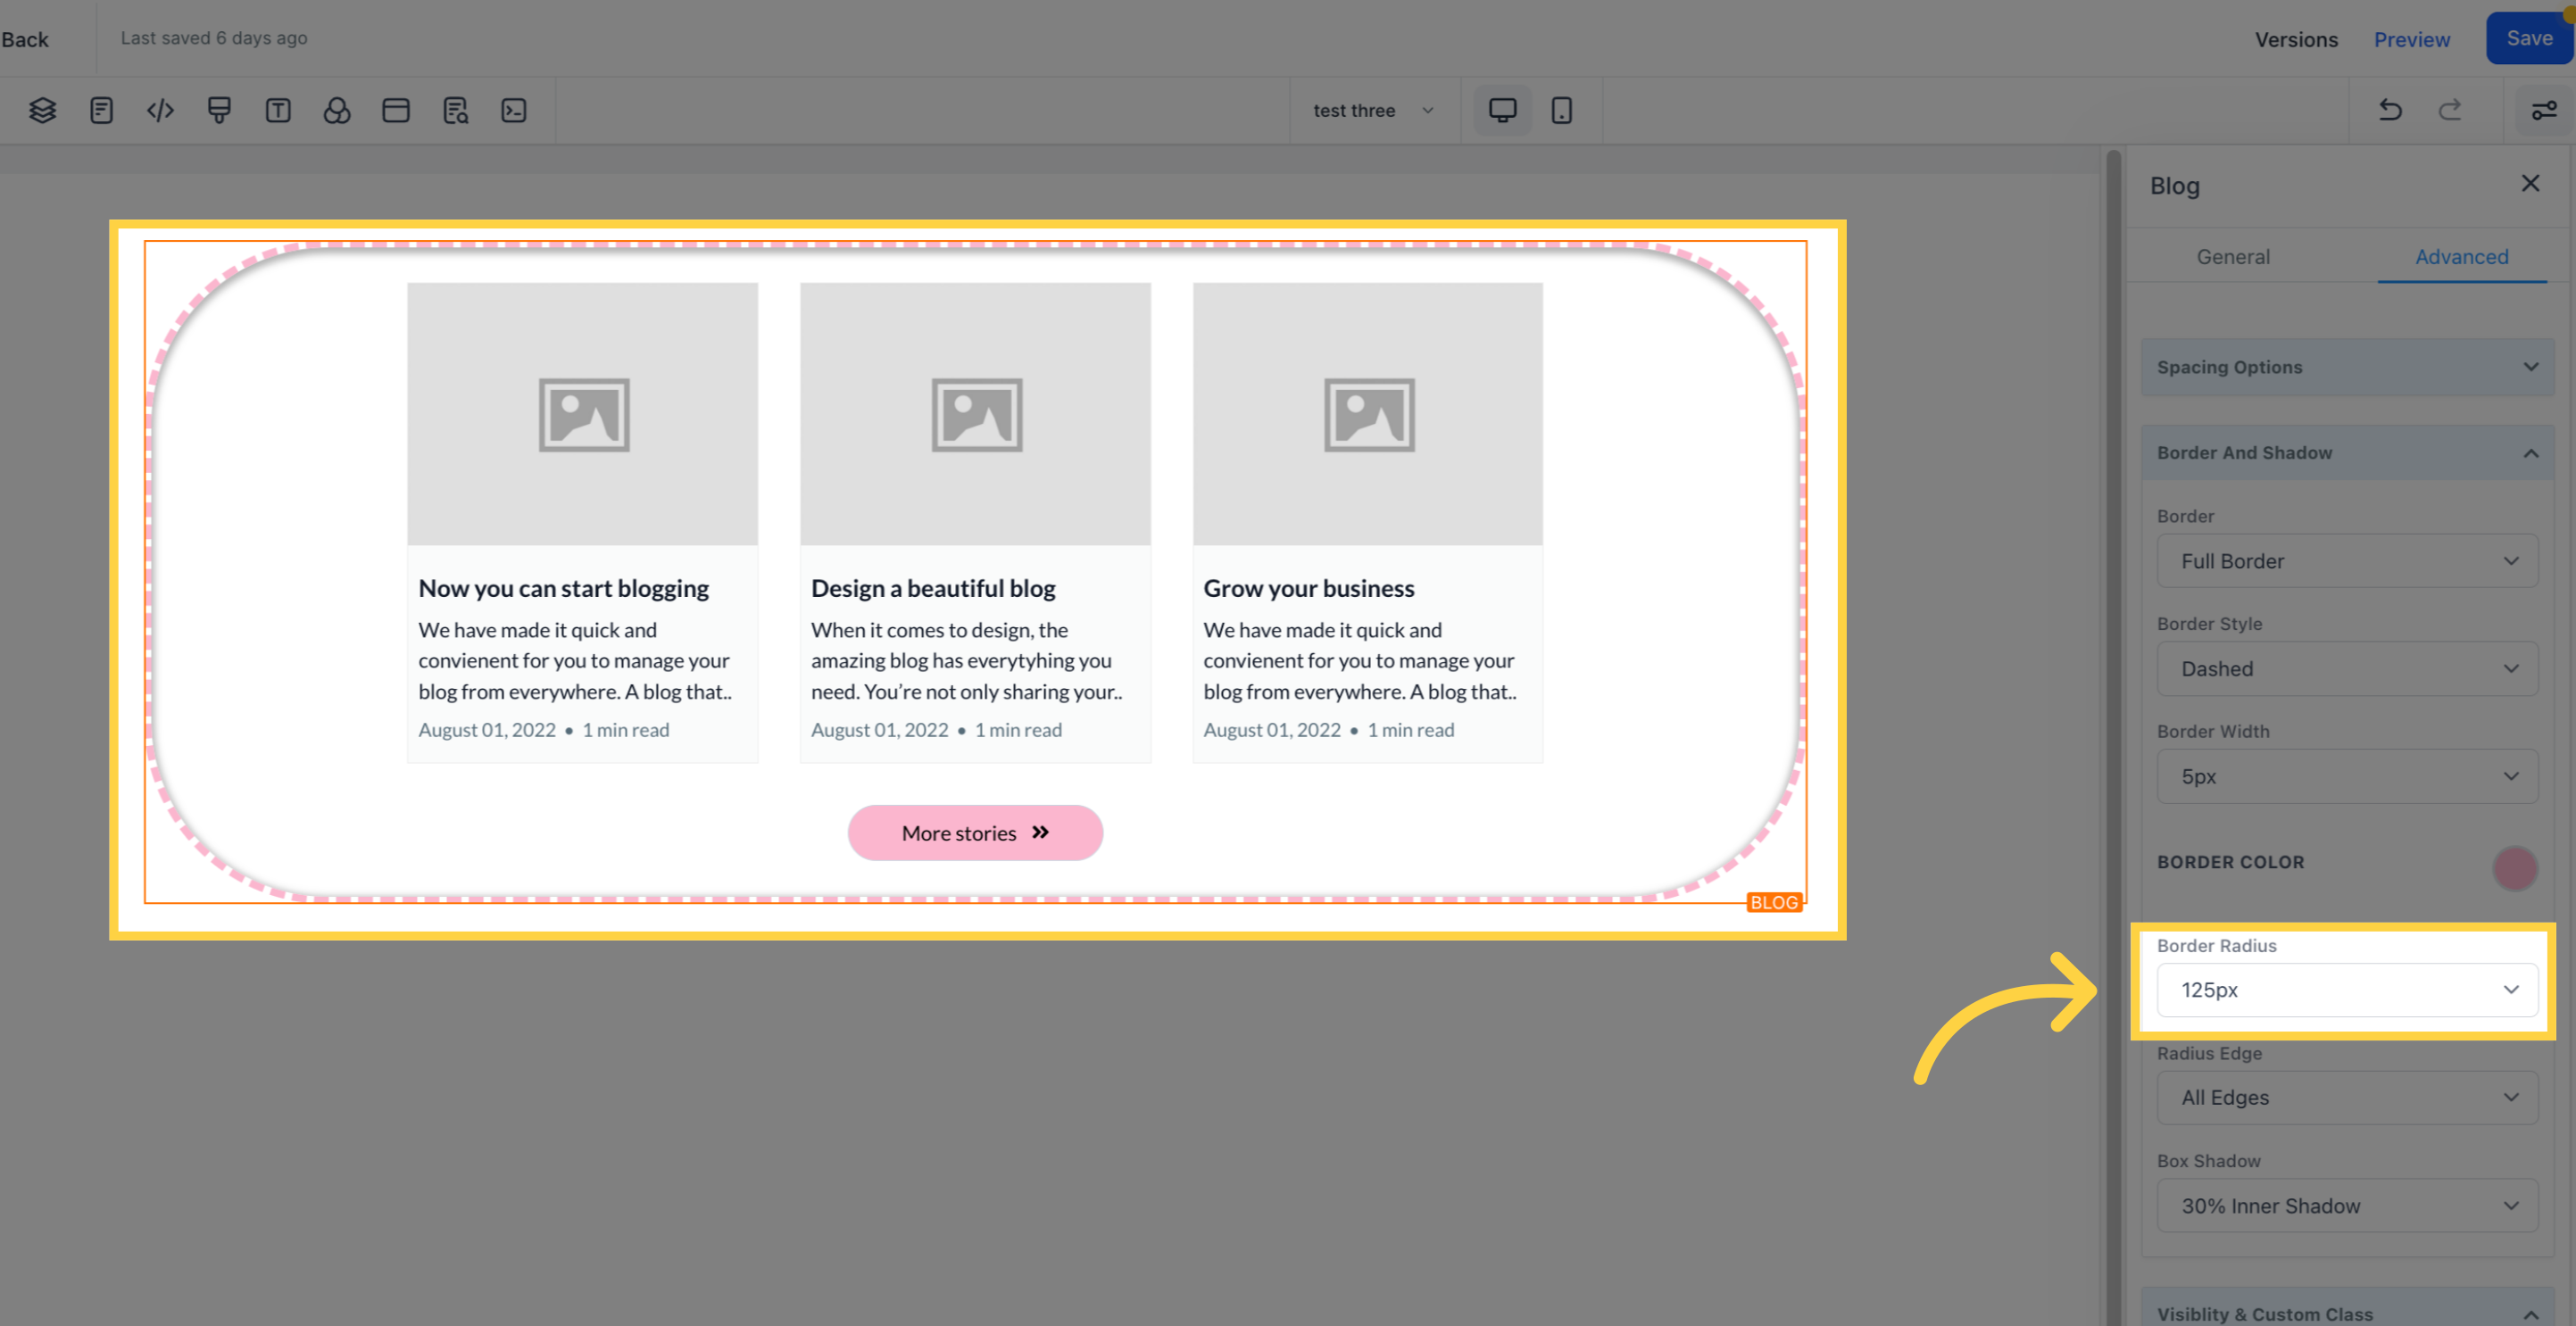Viewport: 2576px width, 1326px height.
Task: Open Versions history
Action: pos(2296,39)
